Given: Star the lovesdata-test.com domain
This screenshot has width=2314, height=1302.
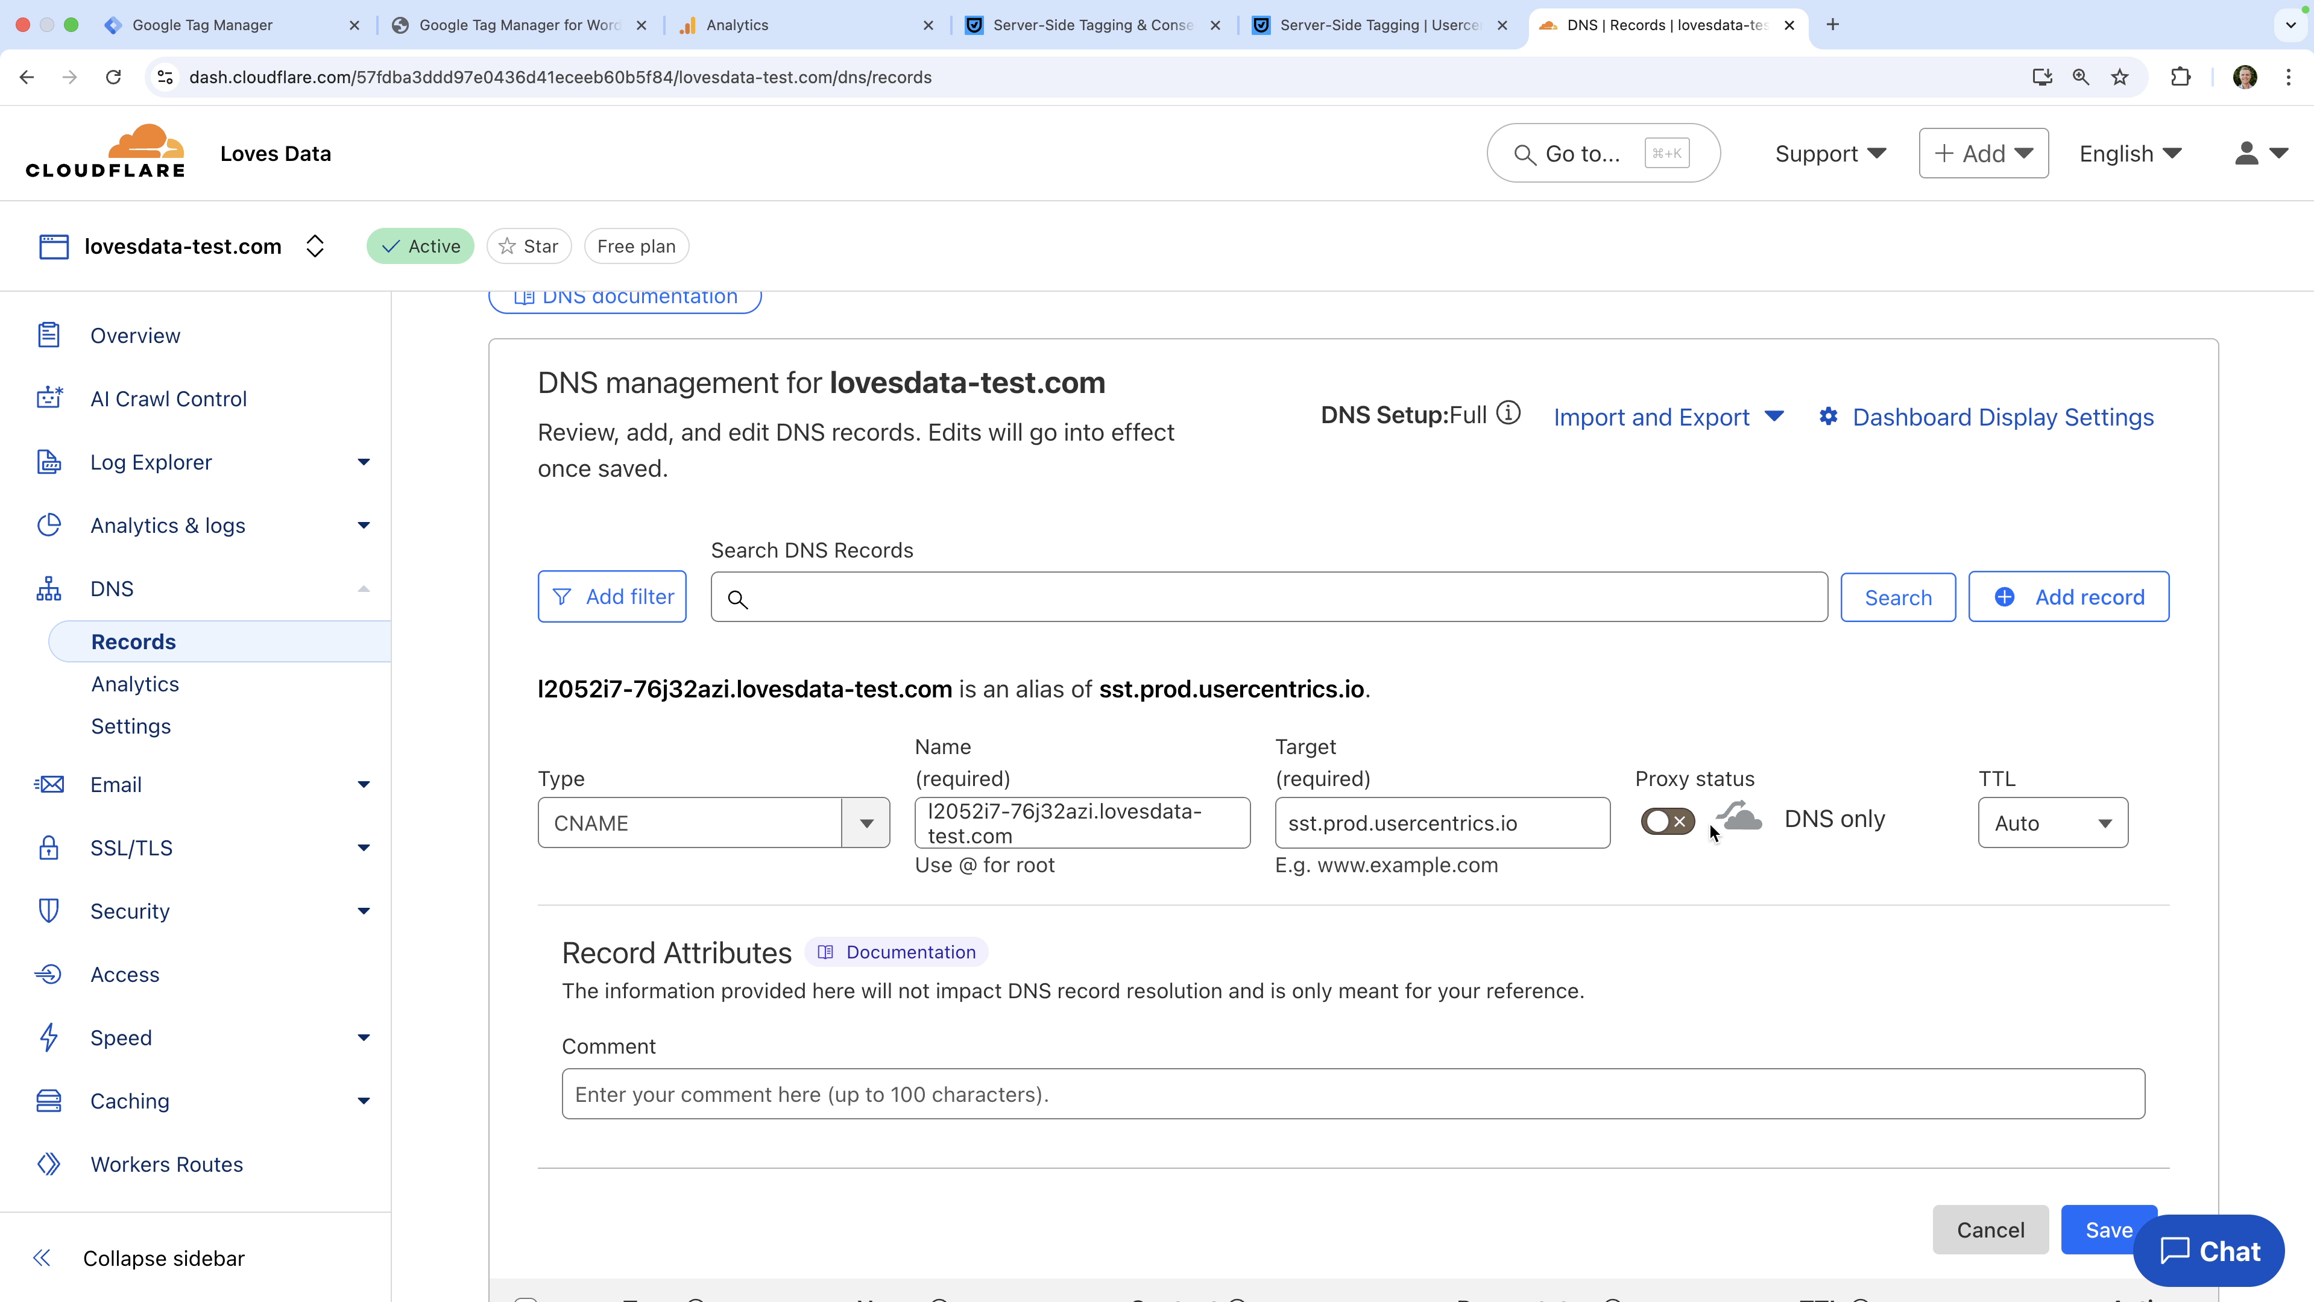Looking at the screenshot, I should pyautogui.click(x=528, y=246).
